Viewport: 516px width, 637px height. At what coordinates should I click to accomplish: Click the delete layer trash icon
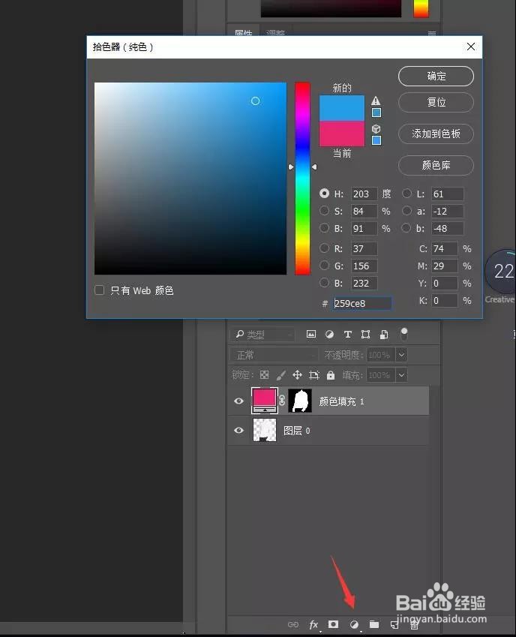tap(414, 624)
